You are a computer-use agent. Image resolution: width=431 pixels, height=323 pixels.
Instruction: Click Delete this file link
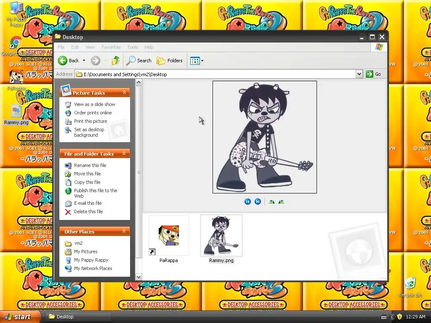[x=88, y=212]
